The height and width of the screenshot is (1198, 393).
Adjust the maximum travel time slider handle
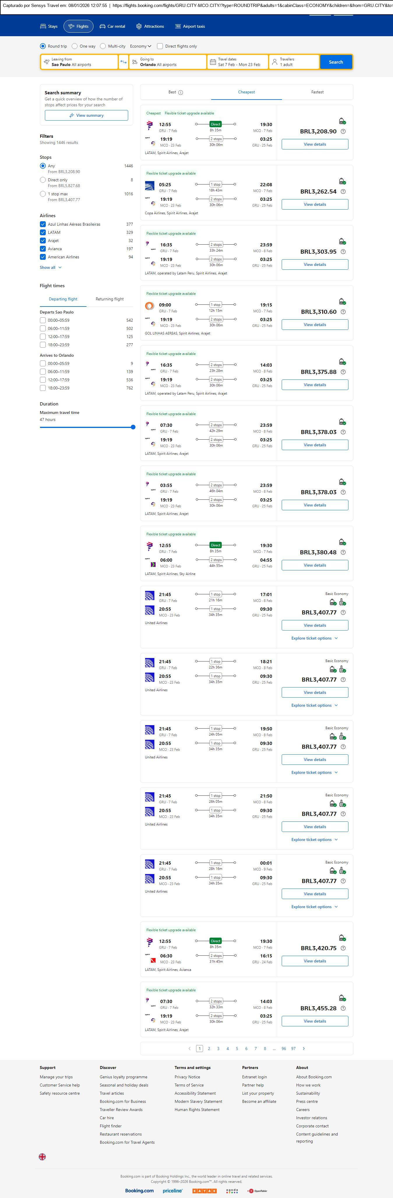pos(133,427)
